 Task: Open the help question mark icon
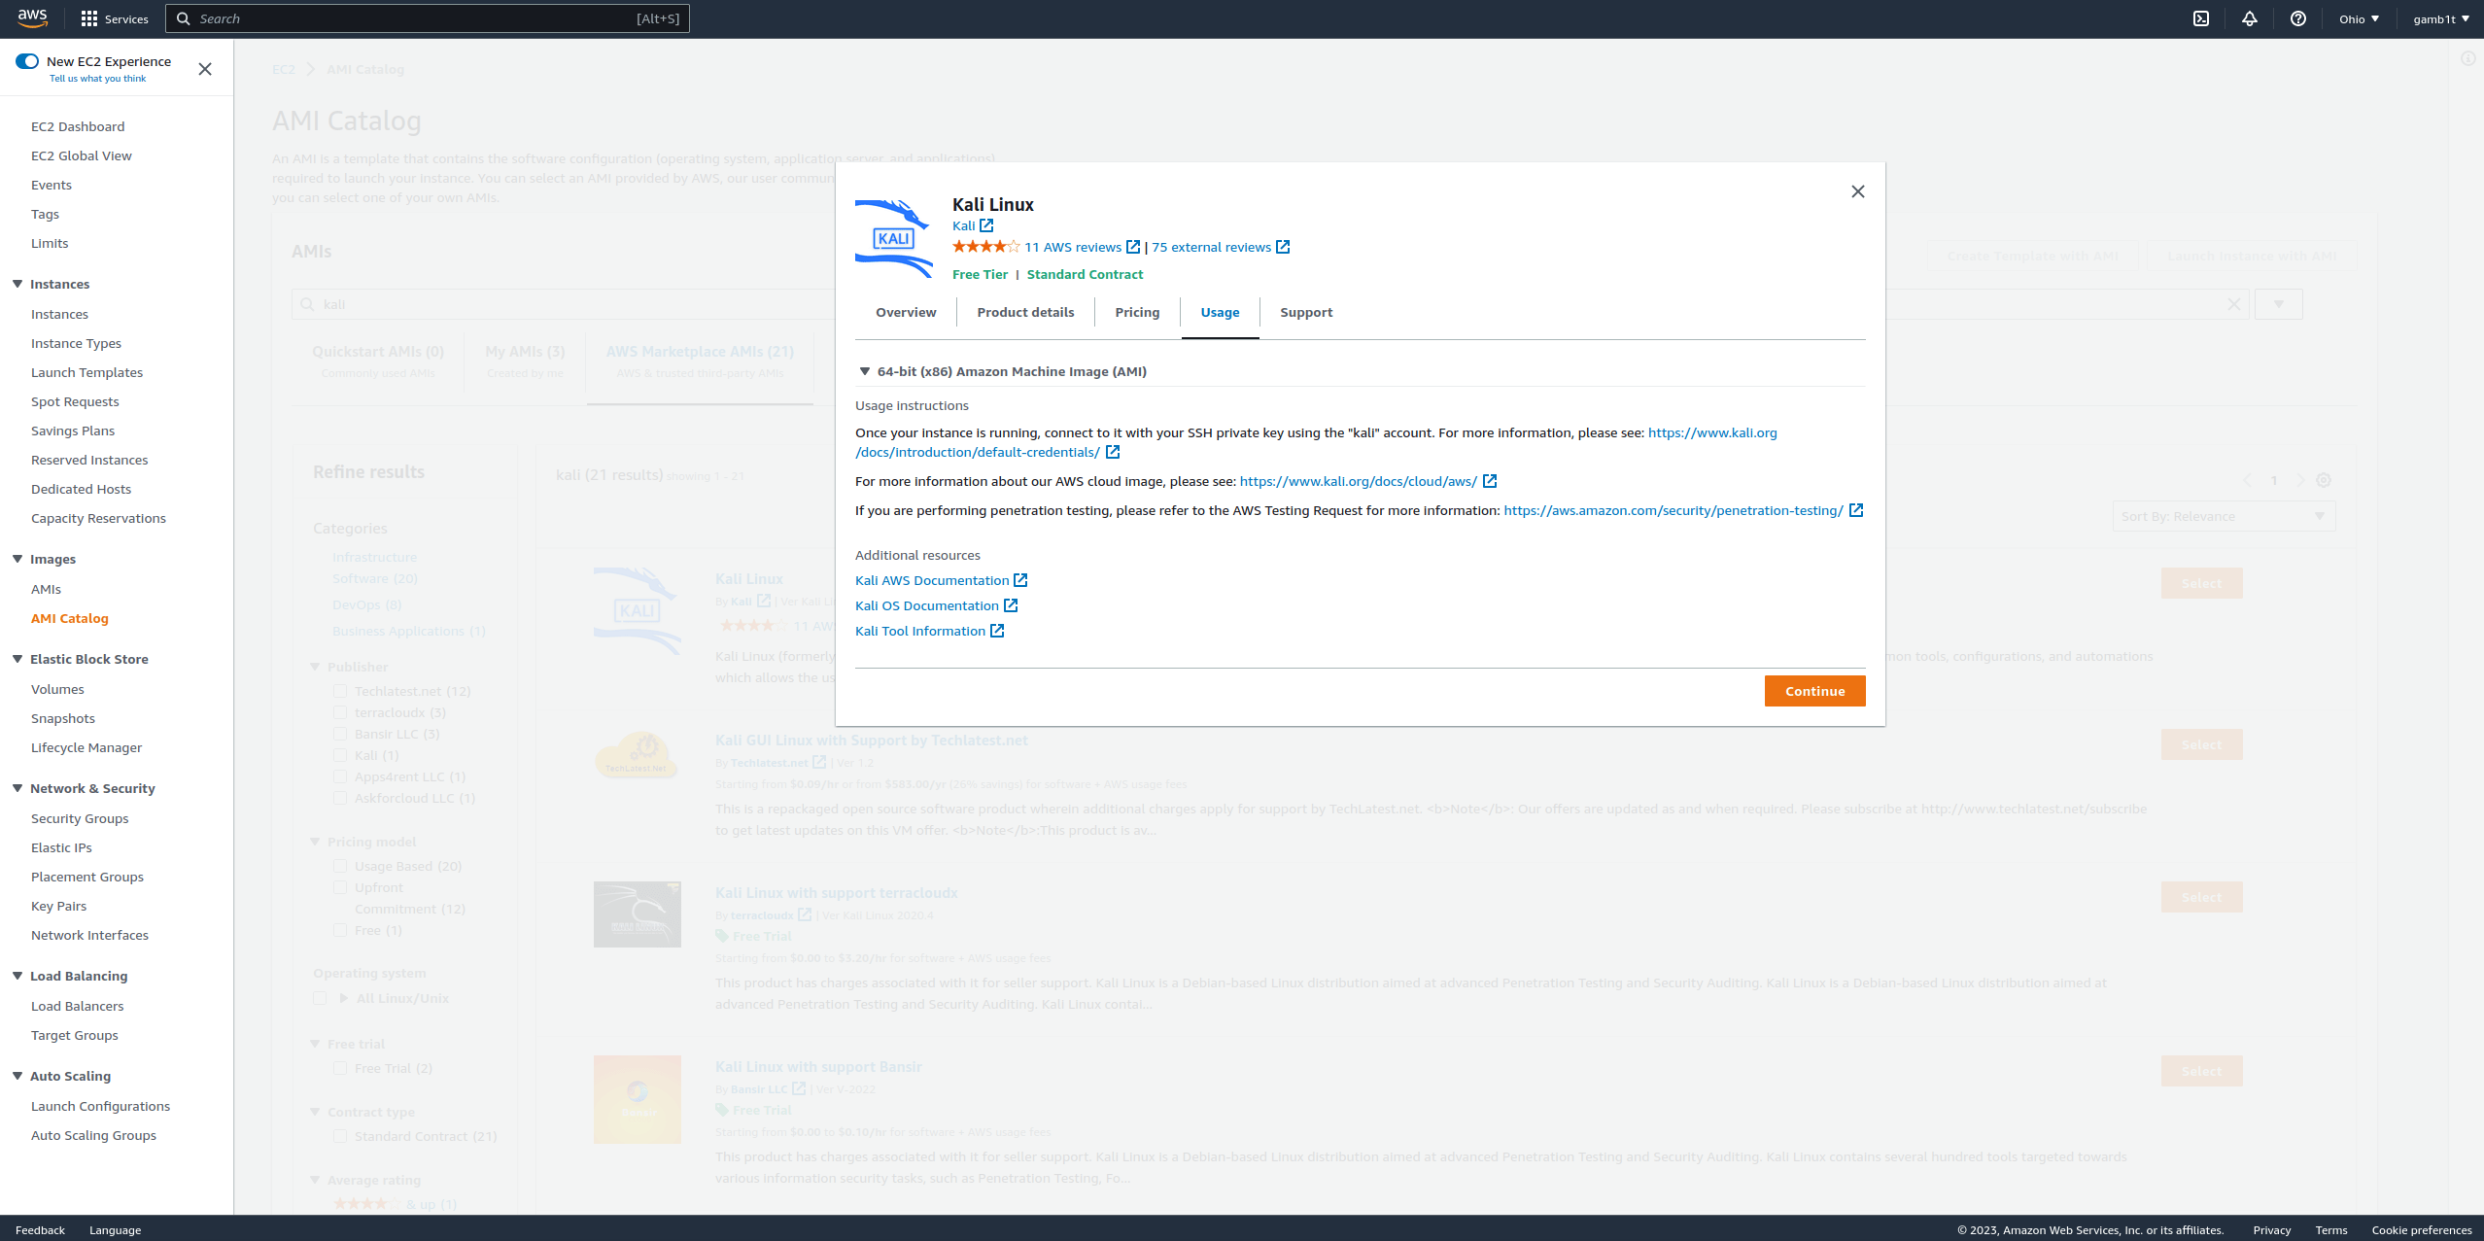[x=2298, y=18]
